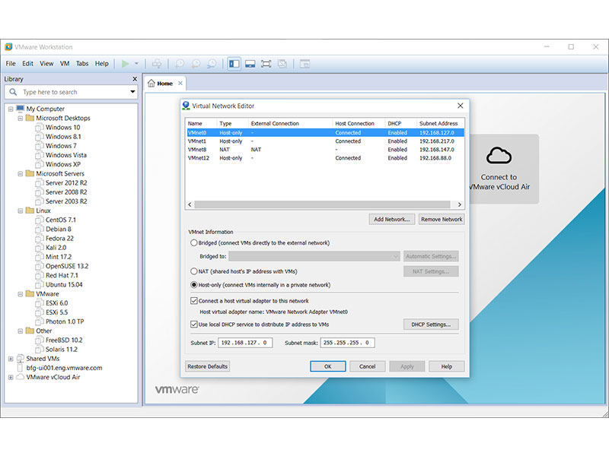Open the VM menu
The height and width of the screenshot is (456, 609).
65,64
